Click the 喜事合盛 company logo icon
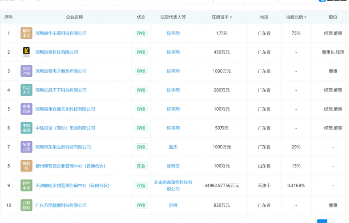This screenshot has width=349, height=223. (x=26, y=109)
